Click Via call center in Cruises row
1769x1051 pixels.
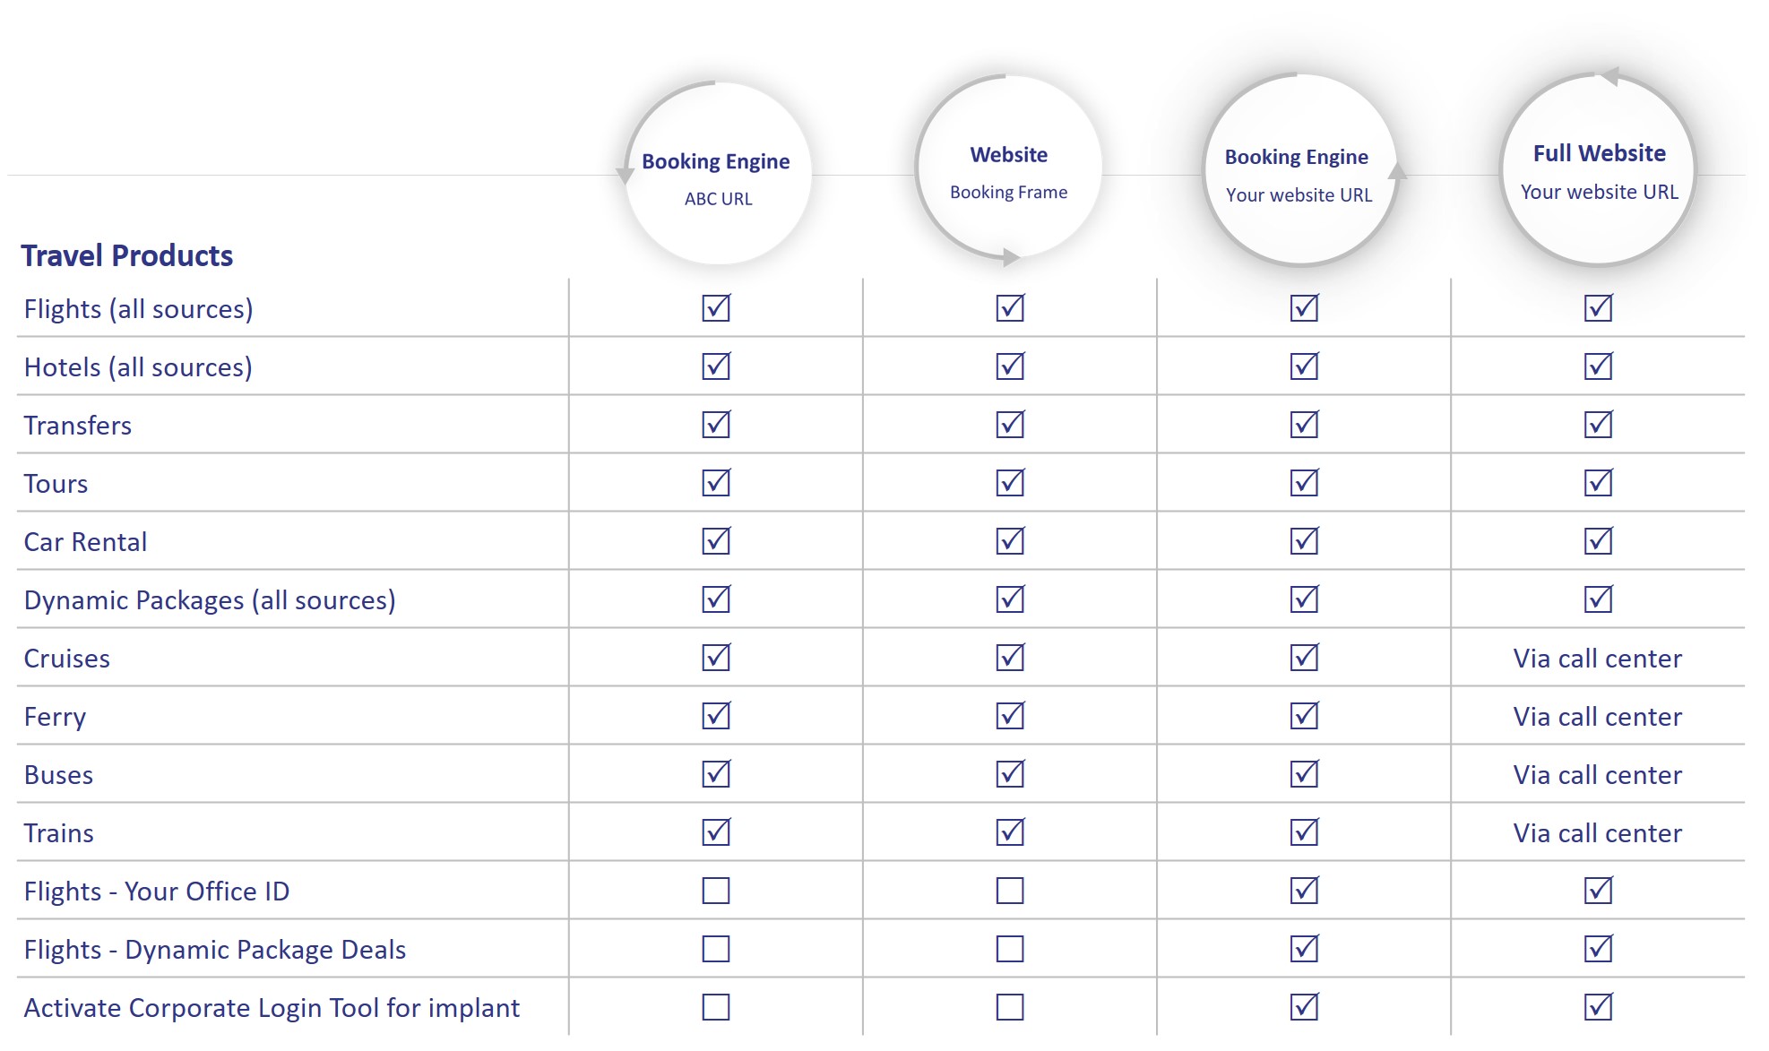[1597, 659]
